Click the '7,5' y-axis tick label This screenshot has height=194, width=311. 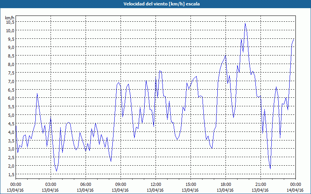click(11, 73)
